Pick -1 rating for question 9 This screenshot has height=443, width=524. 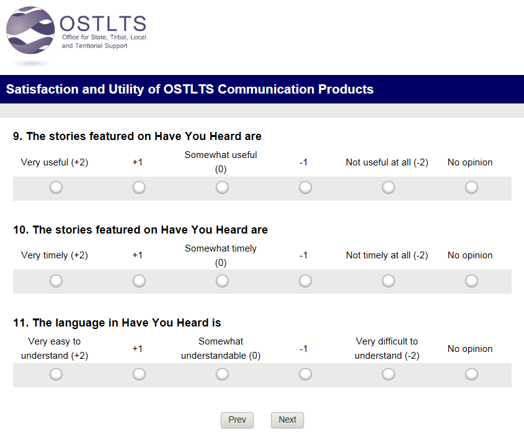click(305, 187)
